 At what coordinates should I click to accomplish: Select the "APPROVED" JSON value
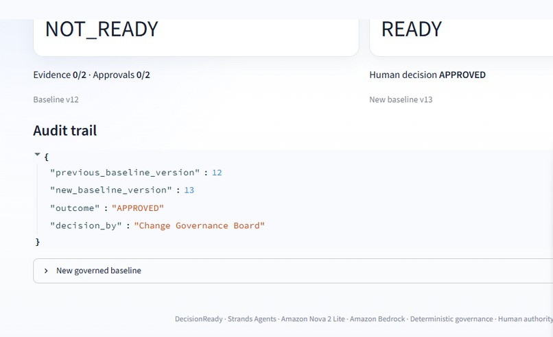pyautogui.click(x=137, y=208)
